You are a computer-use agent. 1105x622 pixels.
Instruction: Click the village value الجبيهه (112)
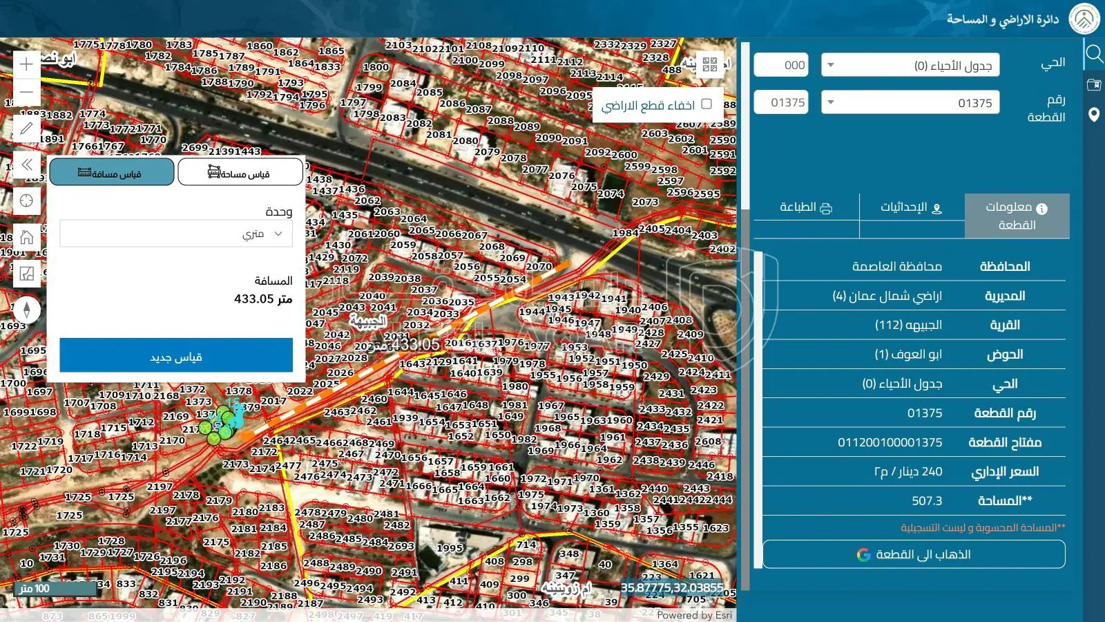(908, 325)
